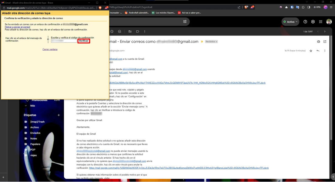Viewport: 335px width, 182px height.
Task: Open Gmail search filter options icon
Action: [x=185, y=22]
